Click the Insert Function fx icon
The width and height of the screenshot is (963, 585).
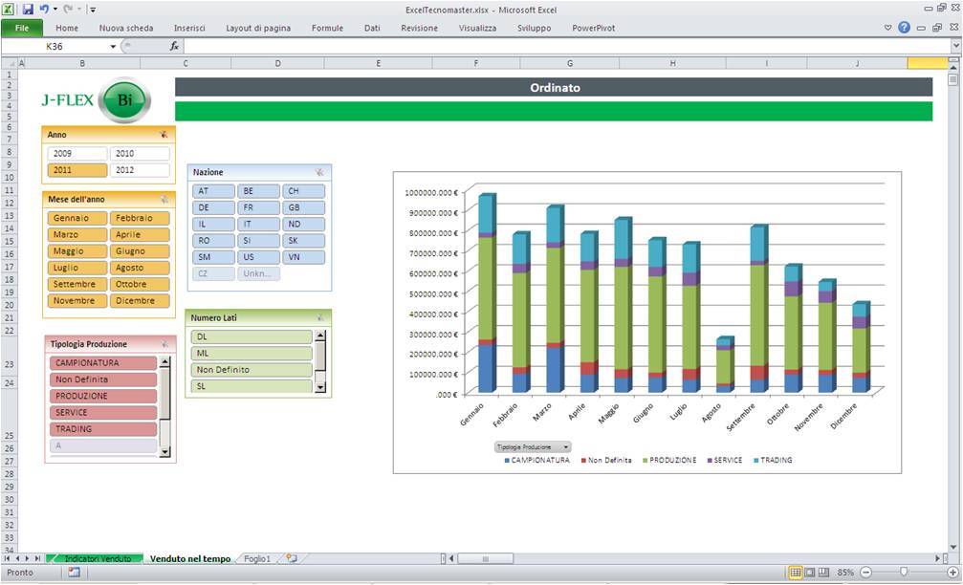(174, 46)
